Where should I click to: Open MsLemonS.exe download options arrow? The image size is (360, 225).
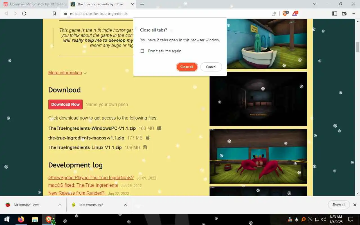pos(125,205)
